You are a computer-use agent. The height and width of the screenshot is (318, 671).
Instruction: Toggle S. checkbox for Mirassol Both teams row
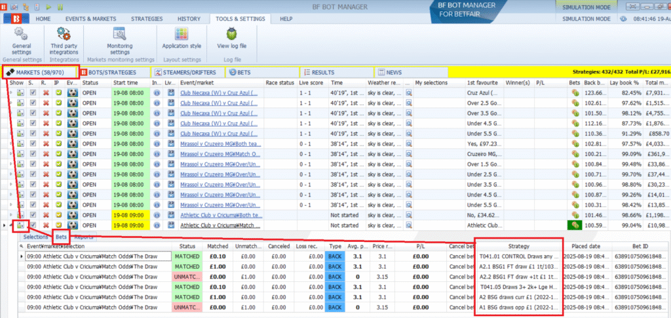[33, 144]
